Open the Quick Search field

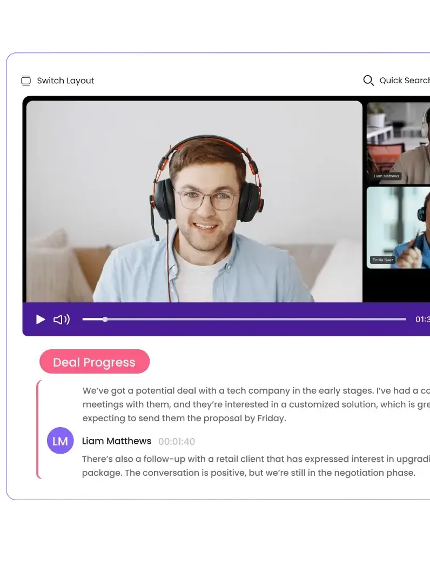point(396,81)
